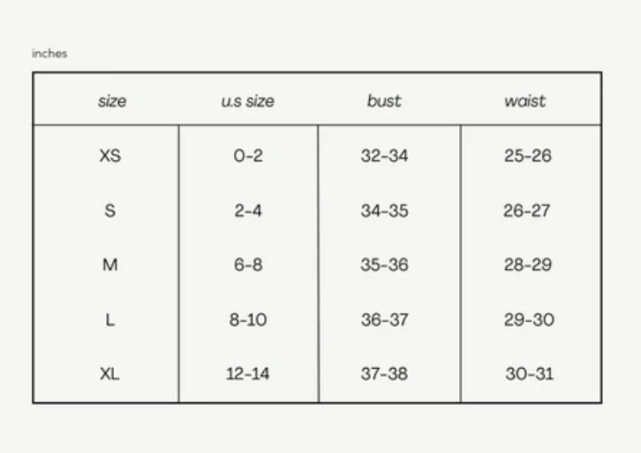Click the "inches" unit label

(x=49, y=53)
